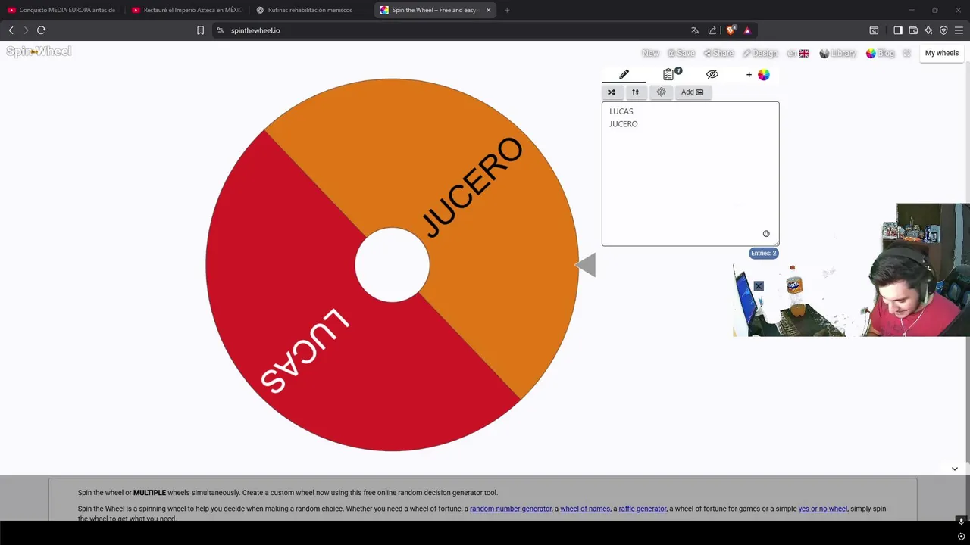The width and height of the screenshot is (970, 545).
Task: Click the browser share page icon
Action: (712, 30)
